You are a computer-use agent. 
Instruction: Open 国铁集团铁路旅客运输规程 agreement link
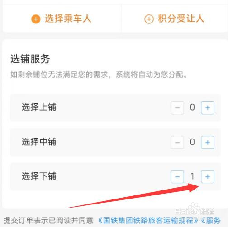[x=148, y=221]
